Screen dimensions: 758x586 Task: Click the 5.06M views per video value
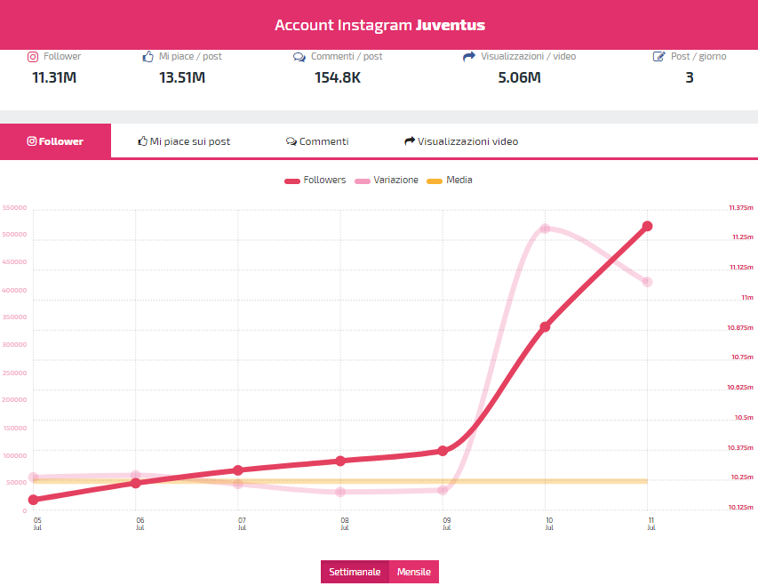[x=519, y=77]
